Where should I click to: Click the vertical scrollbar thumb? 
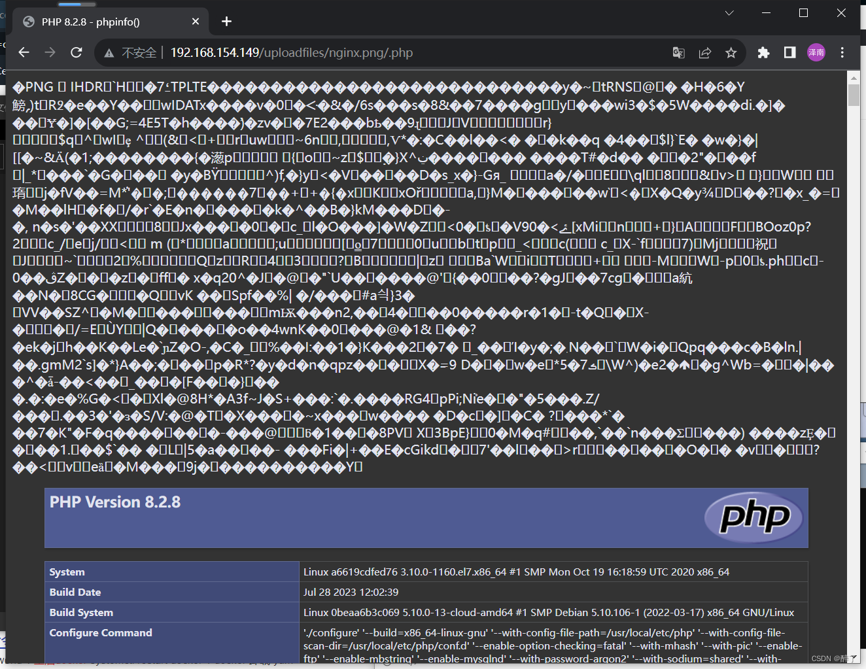click(854, 95)
